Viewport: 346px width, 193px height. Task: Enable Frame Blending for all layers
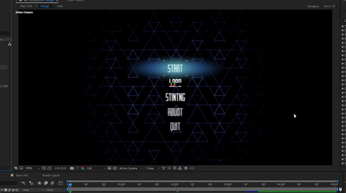coord(46,183)
